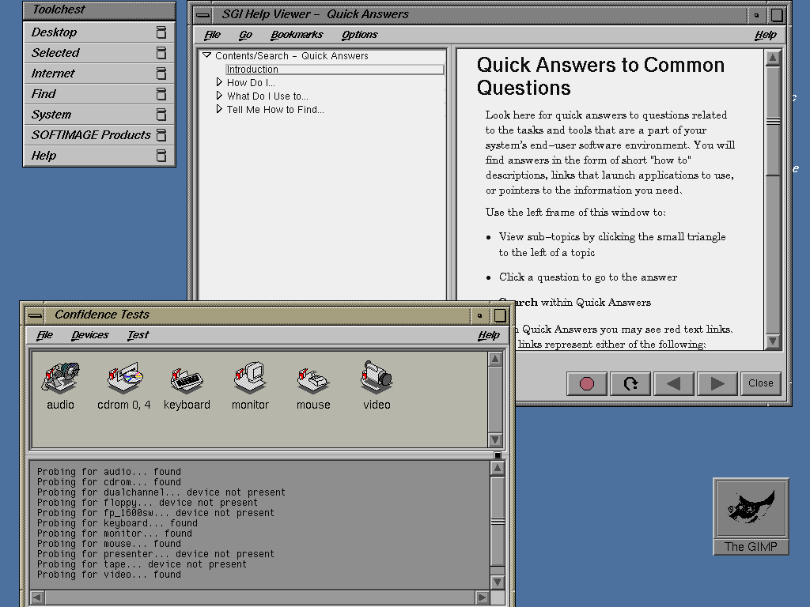Expand the What Do I Use to... topic
The image size is (810, 607).
[x=219, y=96]
